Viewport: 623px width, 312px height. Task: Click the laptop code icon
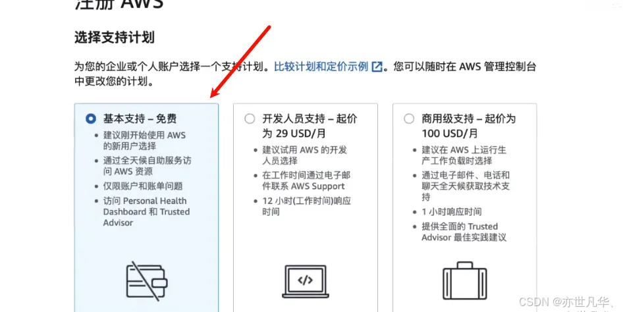[306, 282]
